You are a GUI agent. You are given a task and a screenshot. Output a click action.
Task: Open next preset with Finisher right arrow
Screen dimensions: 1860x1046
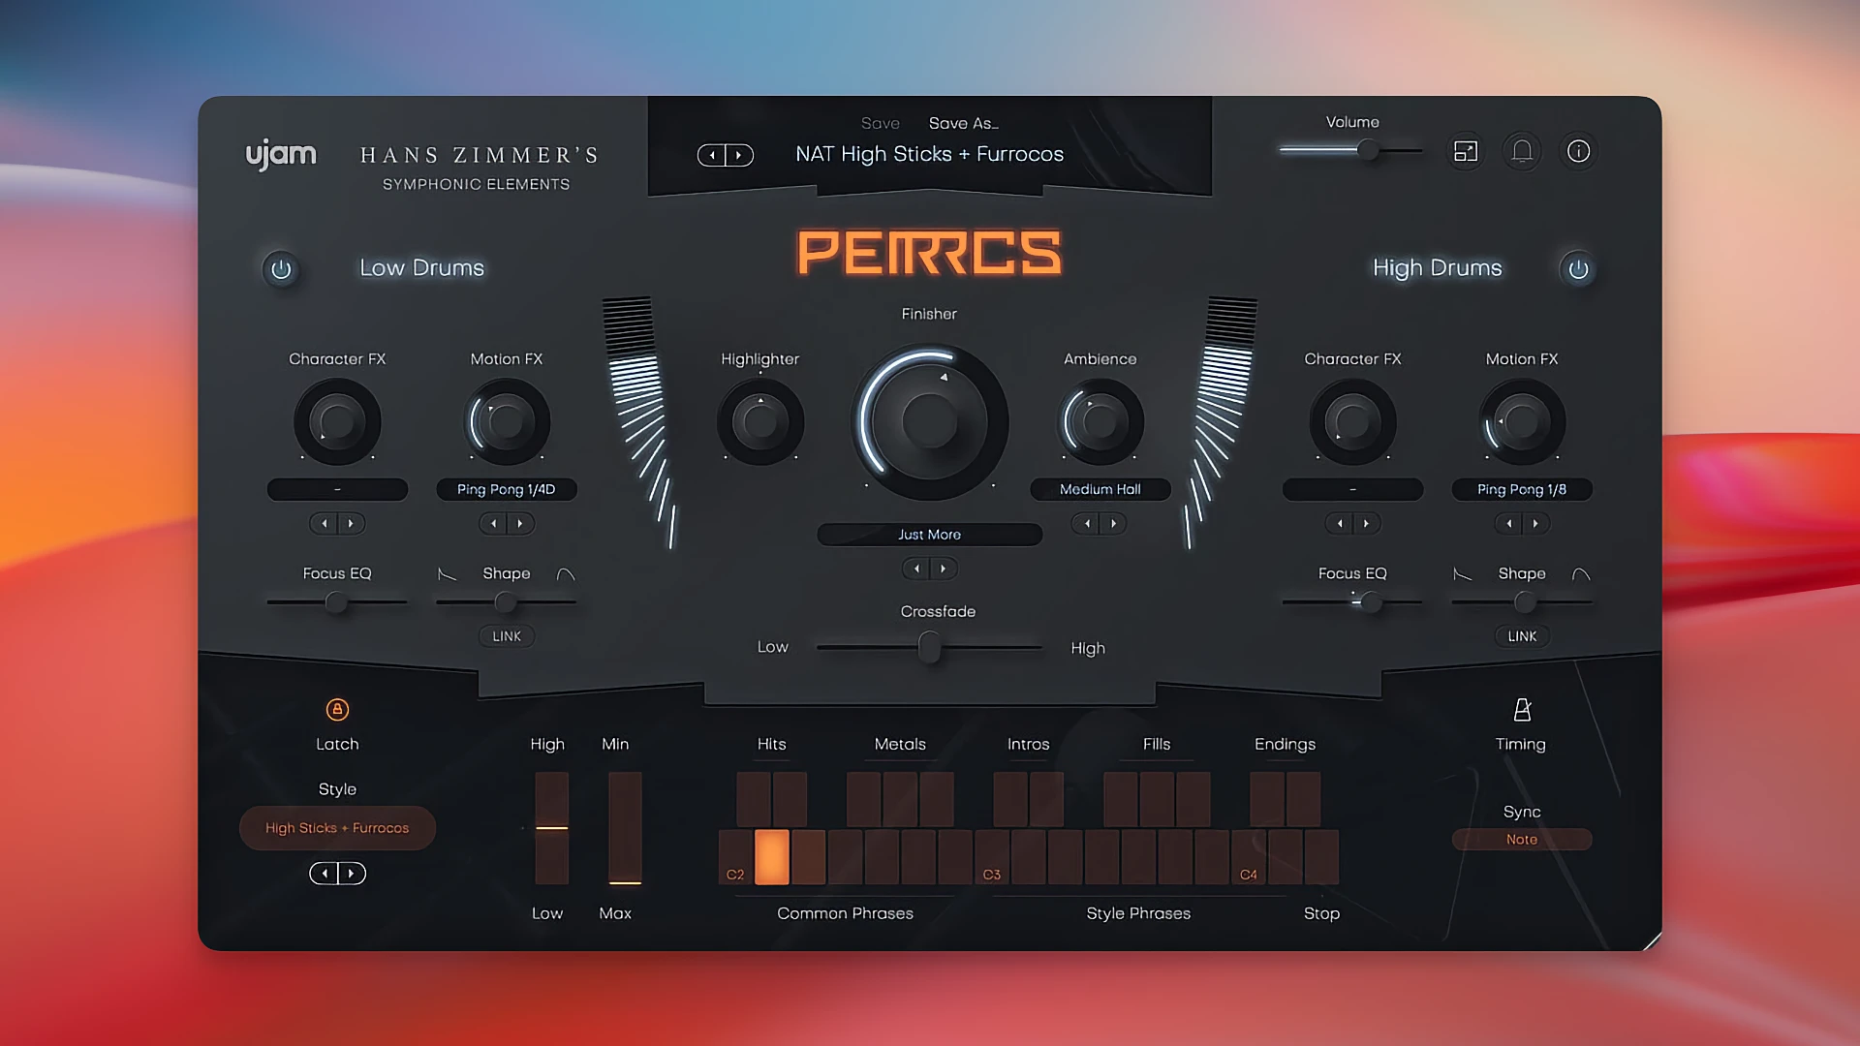click(x=943, y=569)
